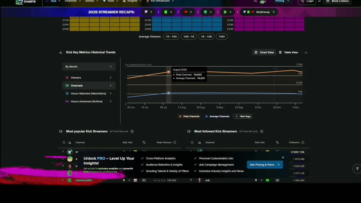Expand the Games navigation menu
The image size is (361, 203).
point(92,1)
